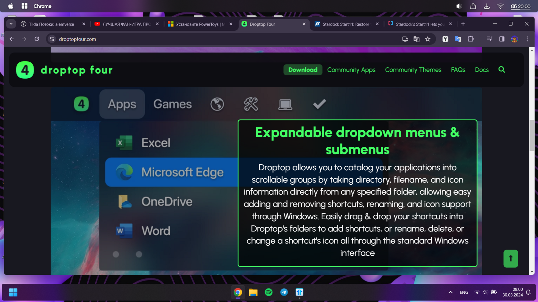Open Chrome three-dot menu
538x302 pixels.
pyautogui.click(x=527, y=39)
